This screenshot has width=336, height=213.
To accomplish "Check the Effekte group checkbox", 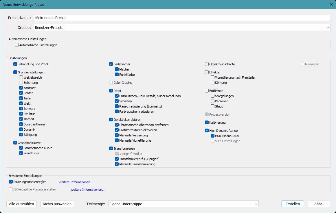I will click(207, 72).
